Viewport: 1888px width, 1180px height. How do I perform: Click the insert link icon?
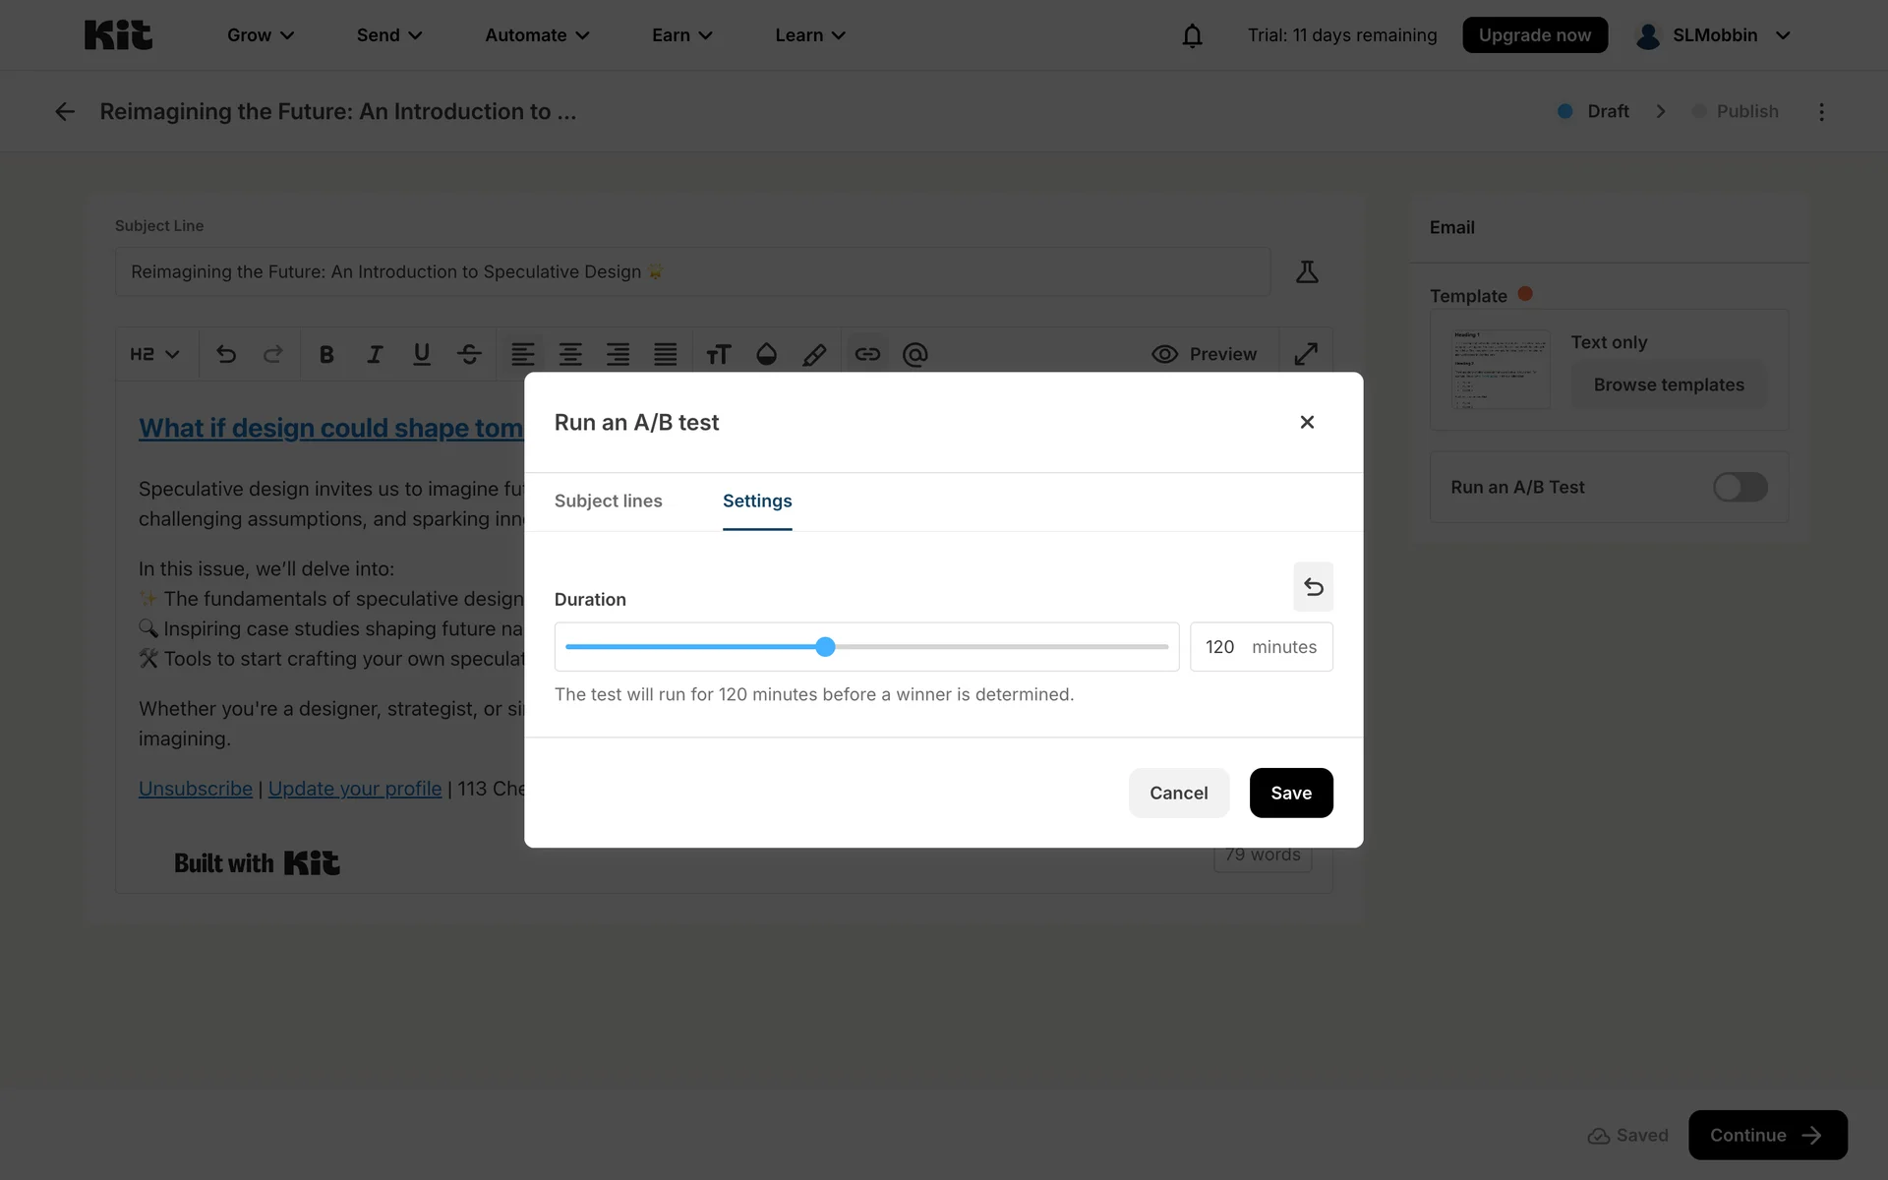pos(866,354)
